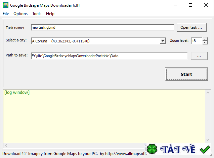This screenshot has width=214, height=158.
Task: Close the Google Birdseye Maps Downloader window
Action: pos(206,5)
